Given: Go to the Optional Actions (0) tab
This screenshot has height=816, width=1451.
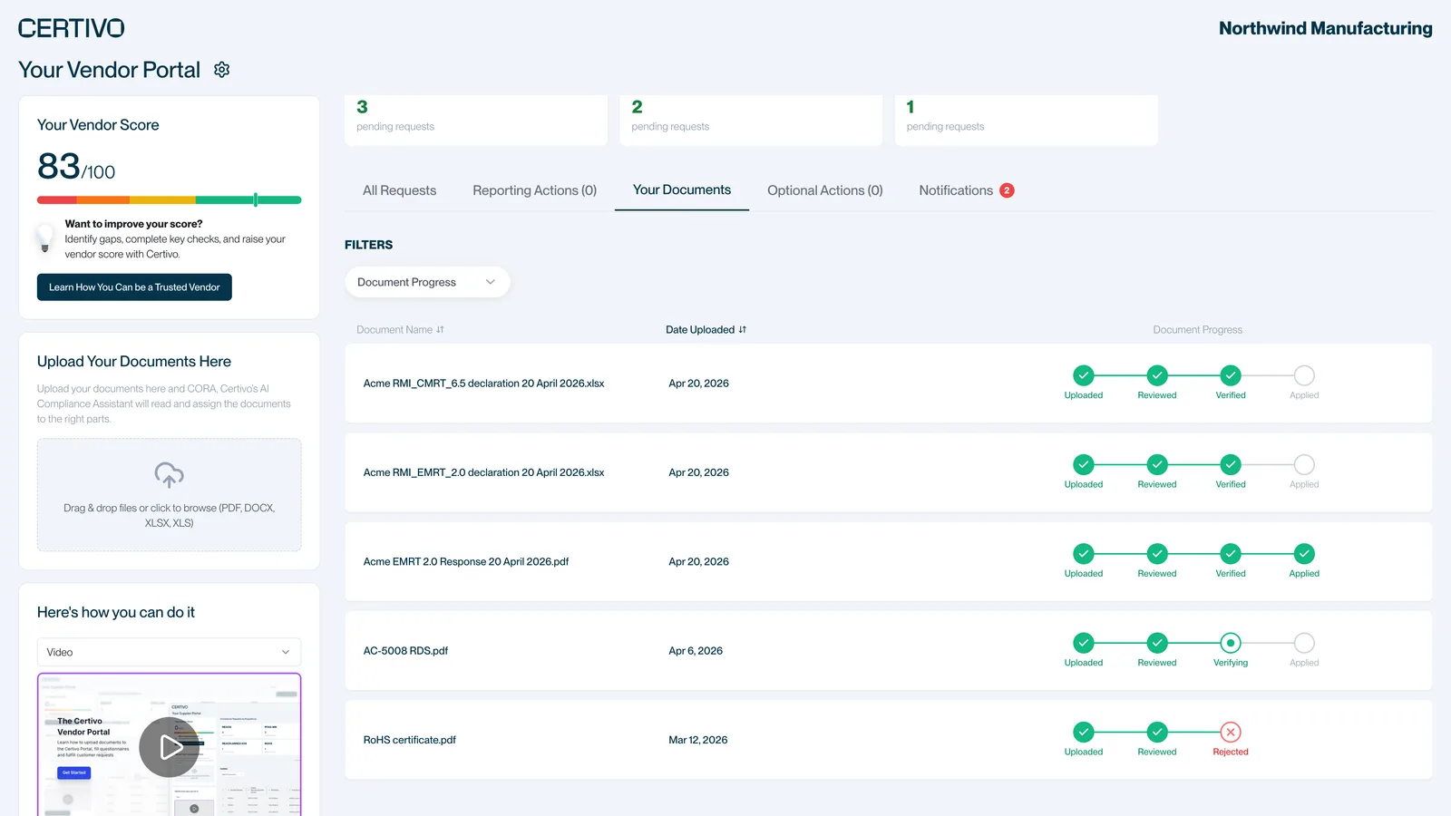Looking at the screenshot, I should [824, 190].
